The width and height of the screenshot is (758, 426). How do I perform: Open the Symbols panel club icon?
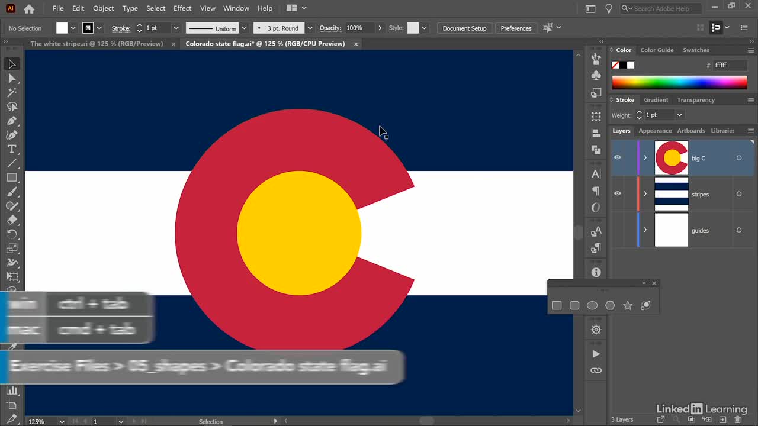point(596,75)
